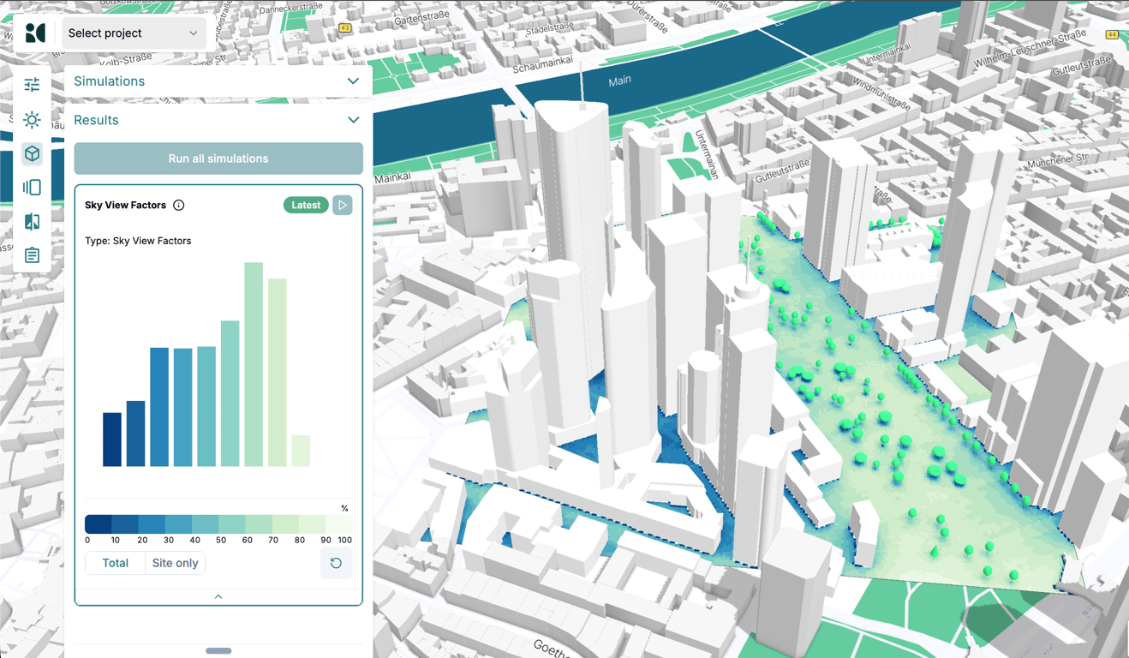Viewport: 1129px width, 658px height.
Task: Click the Type: Sky View Factors text
Action: [138, 241]
